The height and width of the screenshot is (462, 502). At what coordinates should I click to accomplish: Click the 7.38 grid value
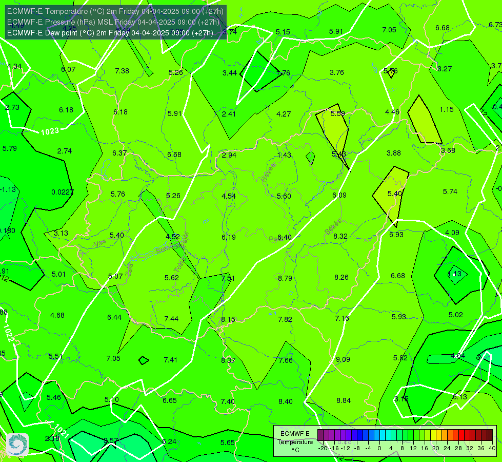point(122,71)
